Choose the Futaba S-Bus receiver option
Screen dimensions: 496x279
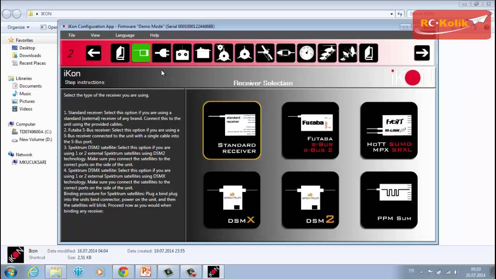coord(310,131)
